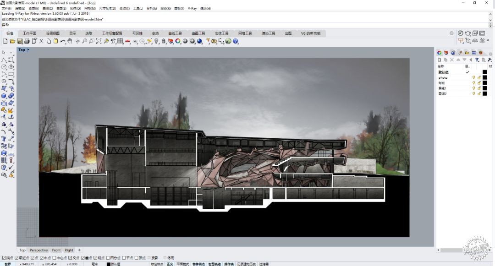
Task: Open a file with the yellow folder toolbar icon
Action: click(x=12, y=41)
